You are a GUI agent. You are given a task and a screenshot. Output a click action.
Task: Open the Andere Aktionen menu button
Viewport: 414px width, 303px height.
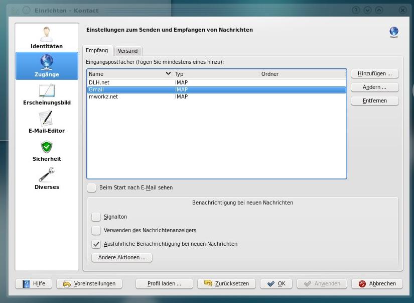point(122,257)
